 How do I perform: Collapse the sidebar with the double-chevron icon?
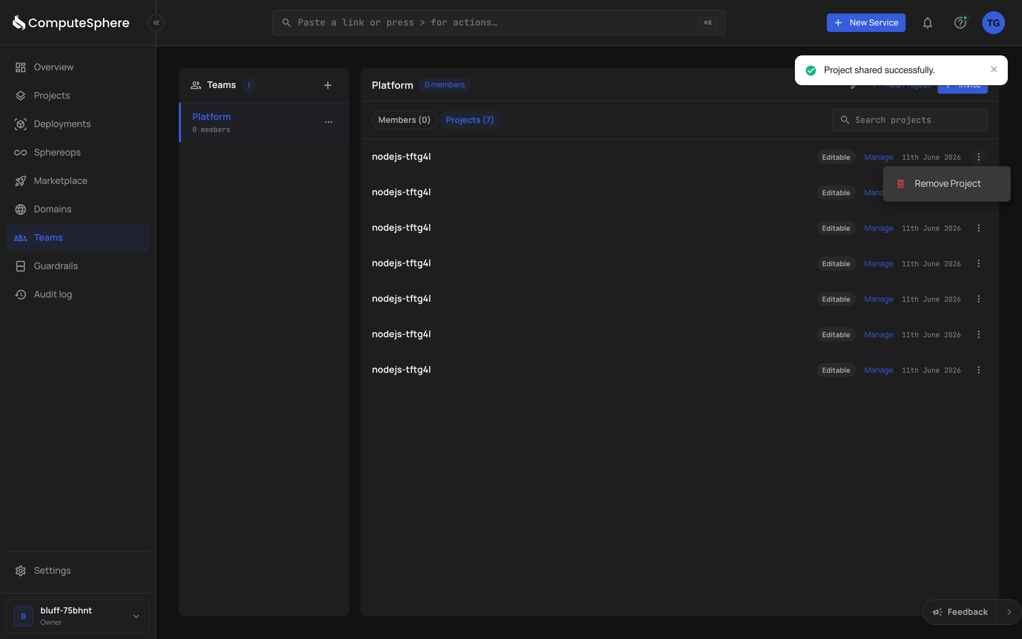pyautogui.click(x=156, y=23)
